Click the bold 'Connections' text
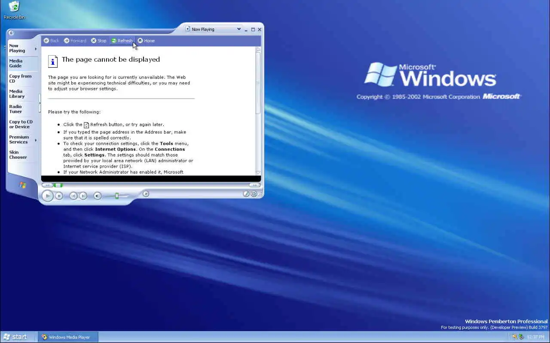 pyautogui.click(x=170, y=149)
